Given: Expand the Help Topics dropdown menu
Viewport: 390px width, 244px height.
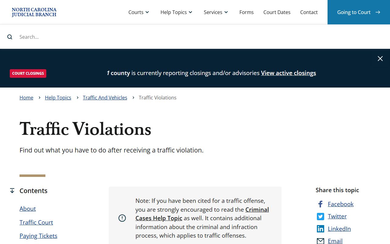Looking at the screenshot, I should [176, 12].
